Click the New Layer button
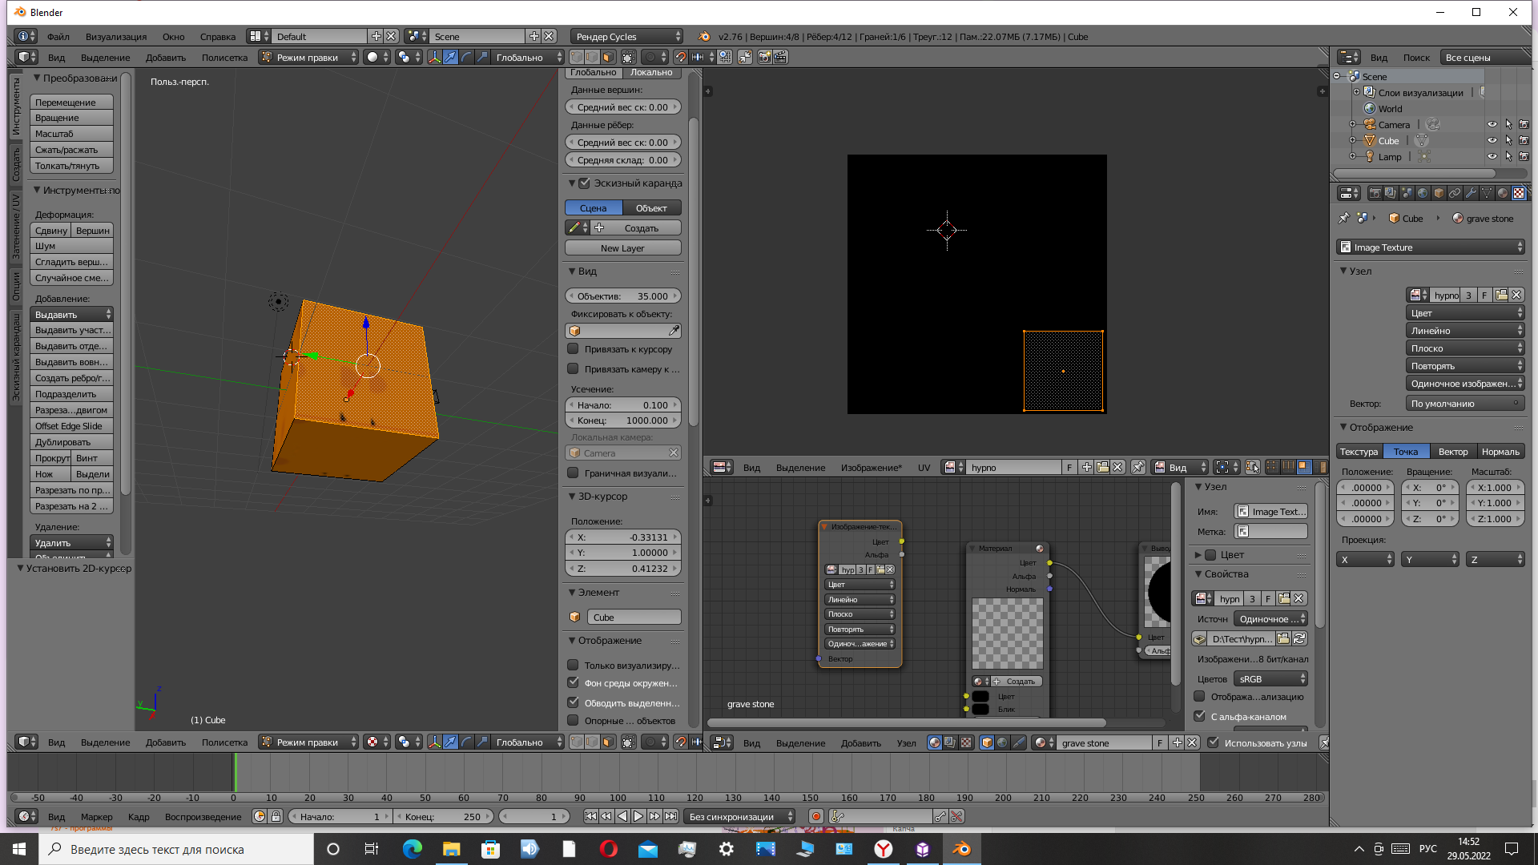 tap(622, 248)
